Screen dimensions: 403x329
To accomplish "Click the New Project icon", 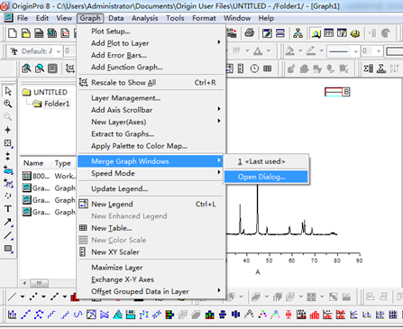I will (x=13, y=33).
